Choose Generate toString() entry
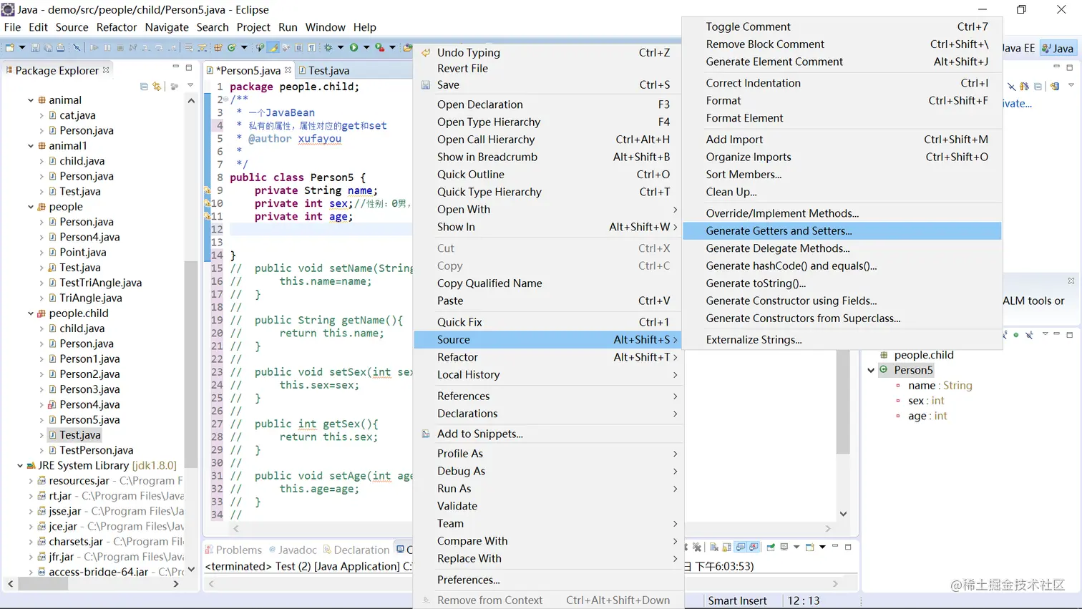 (842, 283)
